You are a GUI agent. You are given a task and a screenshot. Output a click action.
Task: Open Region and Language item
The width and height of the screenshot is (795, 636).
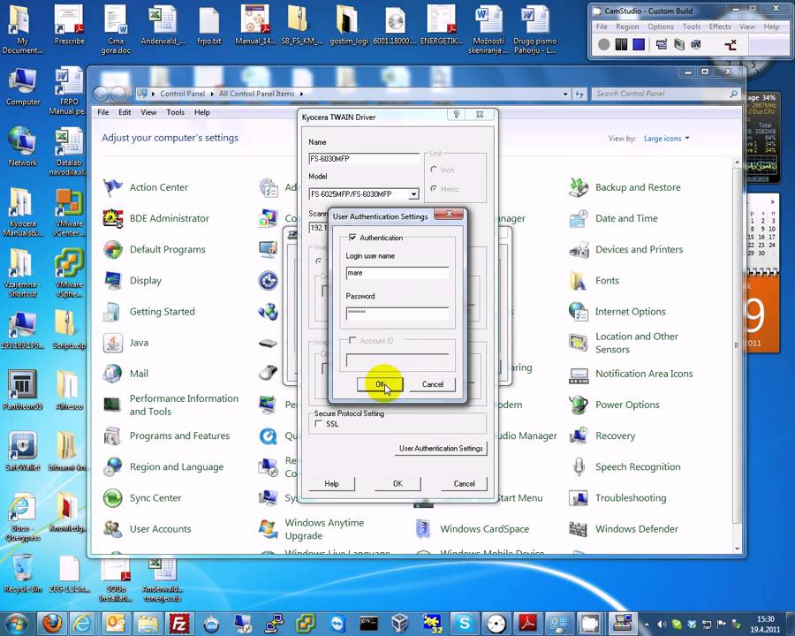pos(163,467)
